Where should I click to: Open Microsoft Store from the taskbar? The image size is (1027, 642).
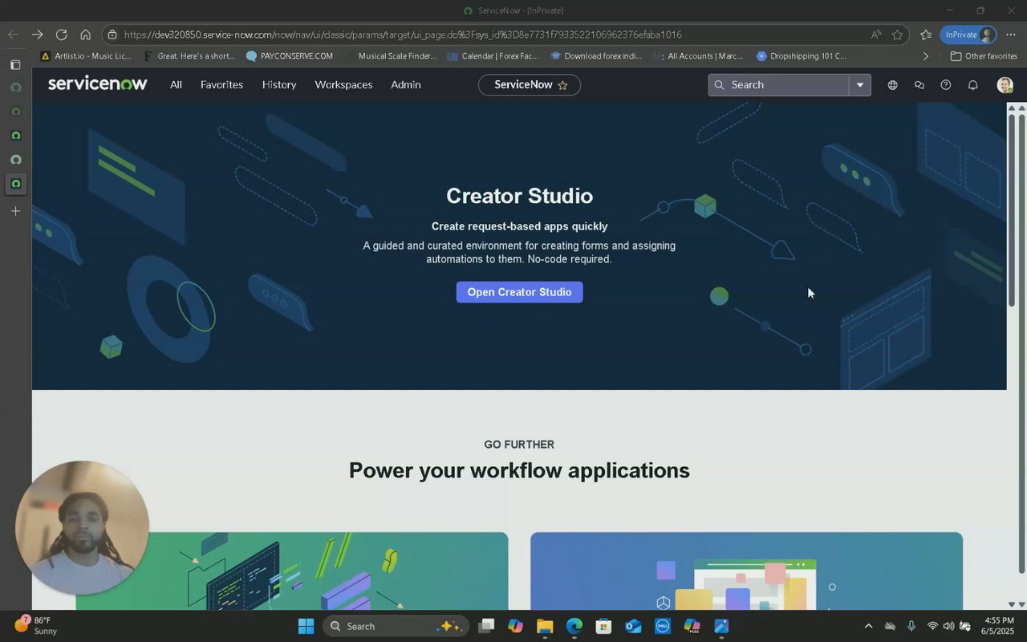click(x=603, y=626)
